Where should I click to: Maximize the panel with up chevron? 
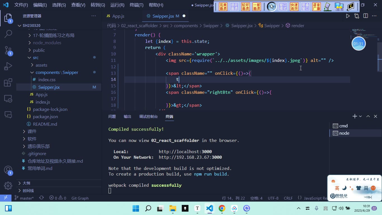368,116
